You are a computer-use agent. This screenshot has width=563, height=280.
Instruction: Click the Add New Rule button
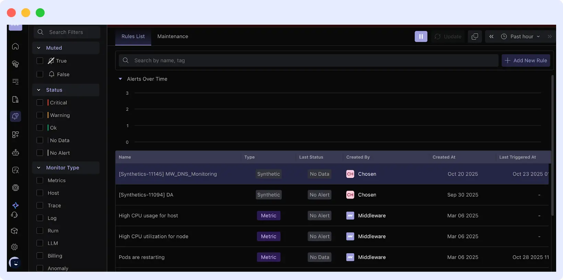pyautogui.click(x=526, y=60)
